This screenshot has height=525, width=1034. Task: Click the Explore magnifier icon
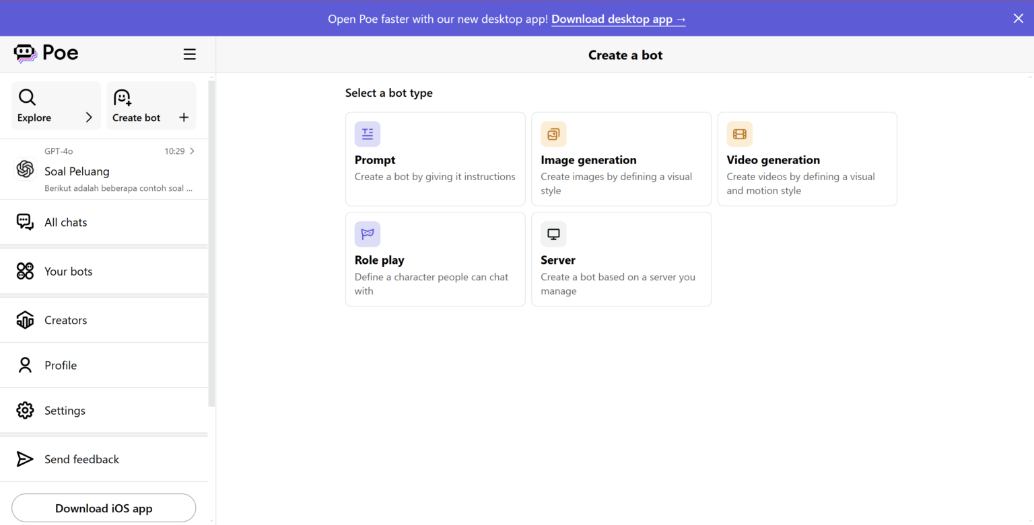point(27,97)
